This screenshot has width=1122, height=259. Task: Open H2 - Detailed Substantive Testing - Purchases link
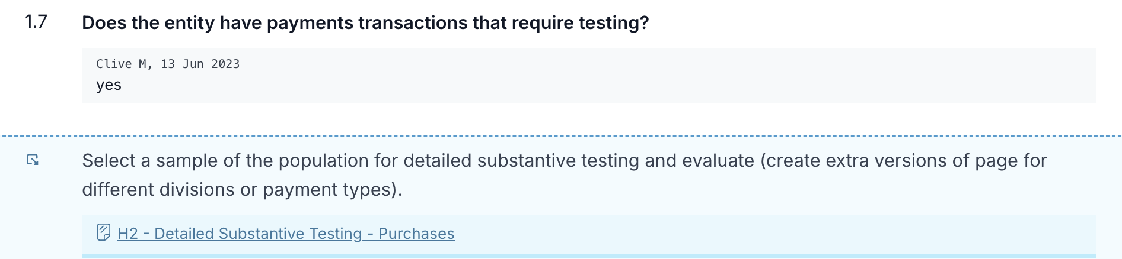[286, 234]
